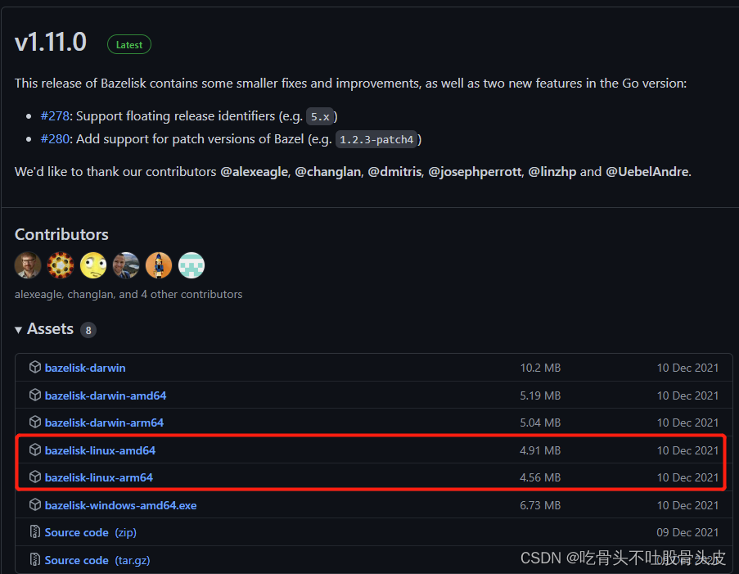
Task: Click the 09 Dec 2021 date on Source code (zip)
Action: pyautogui.click(x=687, y=532)
